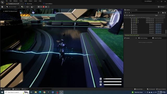This screenshot has width=167, height=94.
Task: Collapse the M_MainLevel_01_WP world row
Action: 130,17
